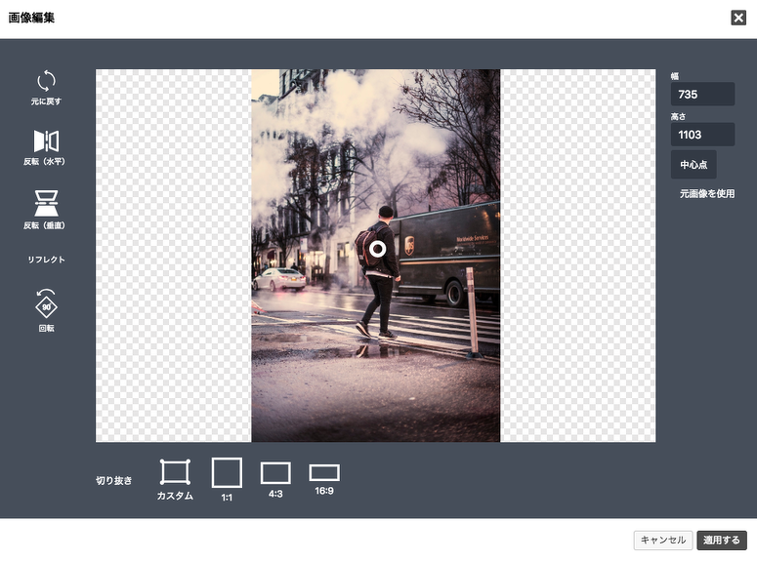Screen dimensions: 757x561
Task: Click the circular focal point marker
Action: (x=377, y=249)
